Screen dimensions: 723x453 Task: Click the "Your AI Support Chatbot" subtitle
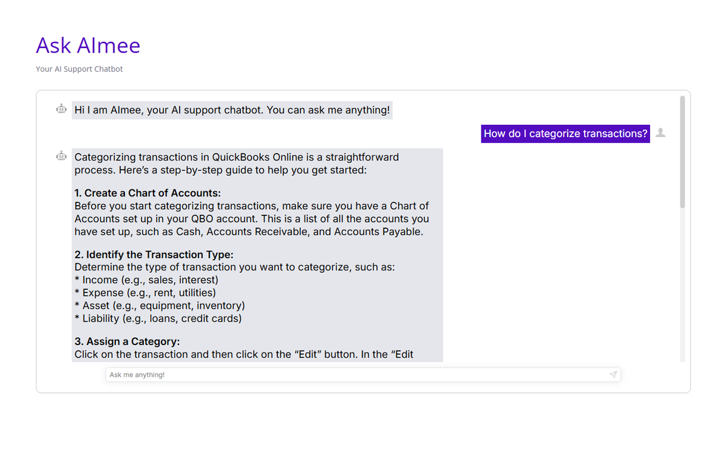tap(79, 69)
